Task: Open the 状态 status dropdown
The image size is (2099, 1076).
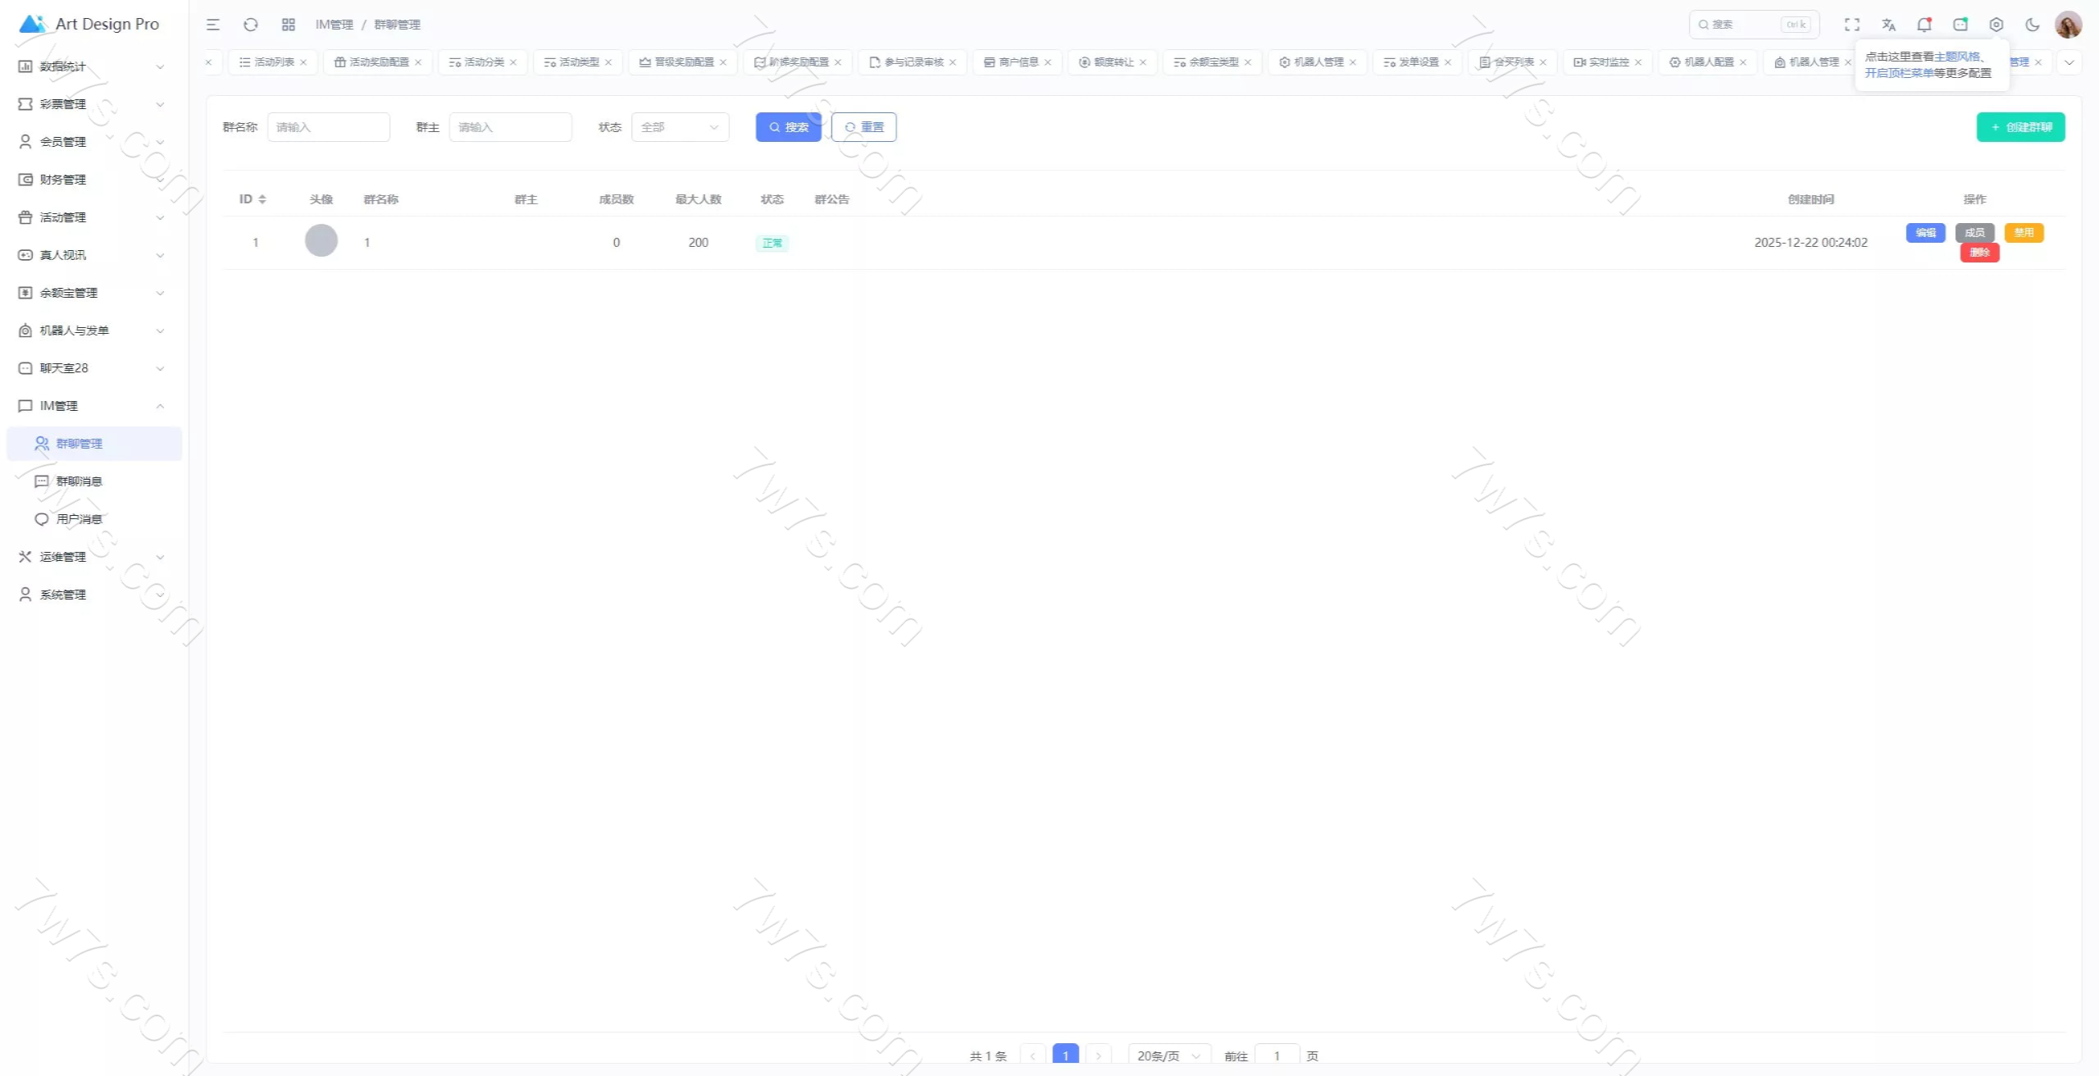Action: coord(680,127)
